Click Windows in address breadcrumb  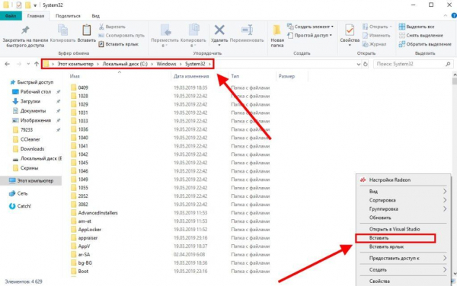point(166,64)
